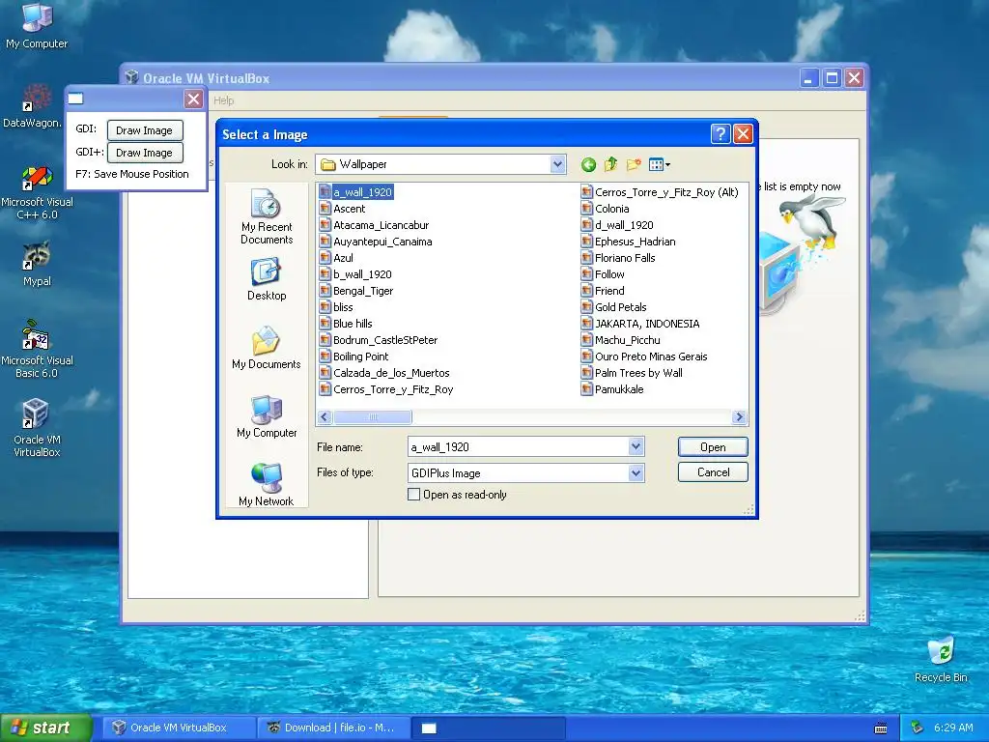The height and width of the screenshot is (742, 989).
Task: Expand the File name dropdown arrow
Action: click(x=636, y=446)
